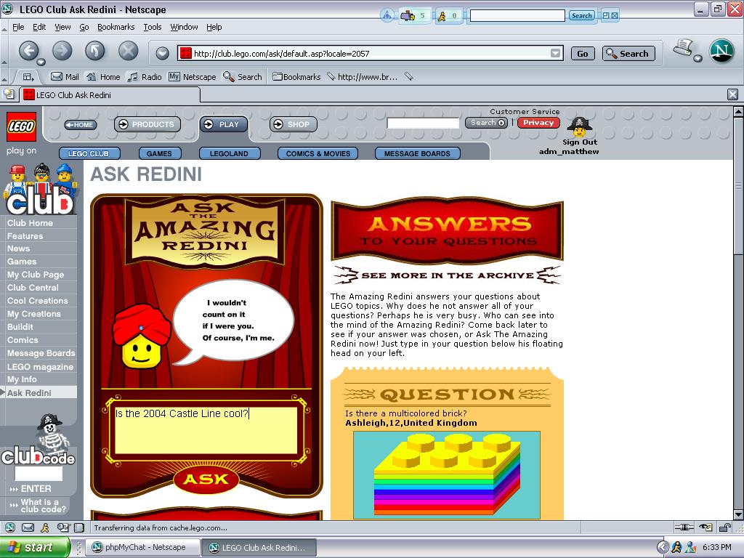Open Mail from the personal toolbar
Image resolution: width=744 pixels, height=558 pixels.
click(65, 77)
